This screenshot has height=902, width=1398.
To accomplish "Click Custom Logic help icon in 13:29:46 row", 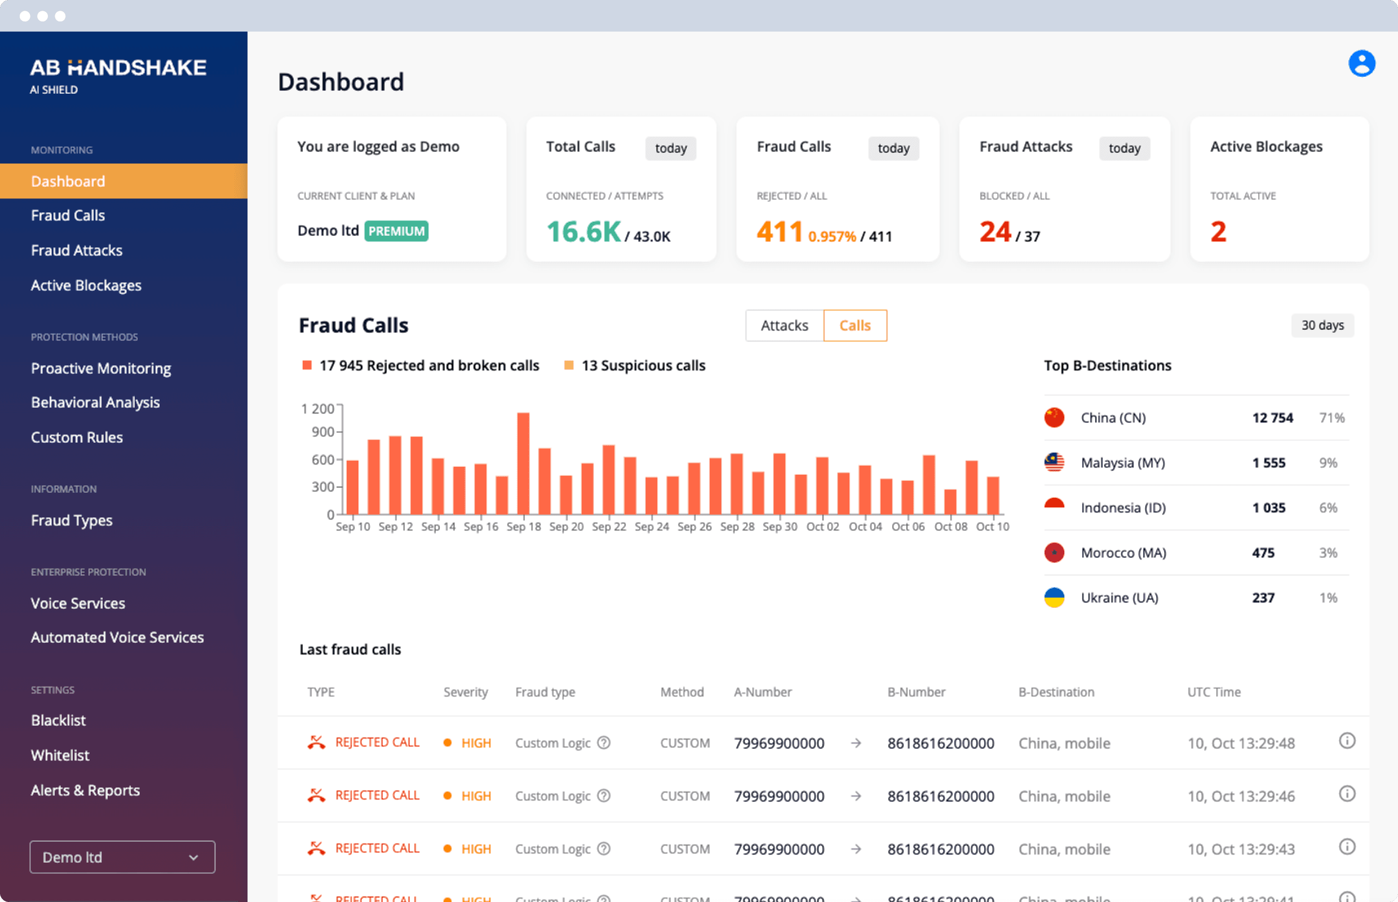I will tap(604, 795).
